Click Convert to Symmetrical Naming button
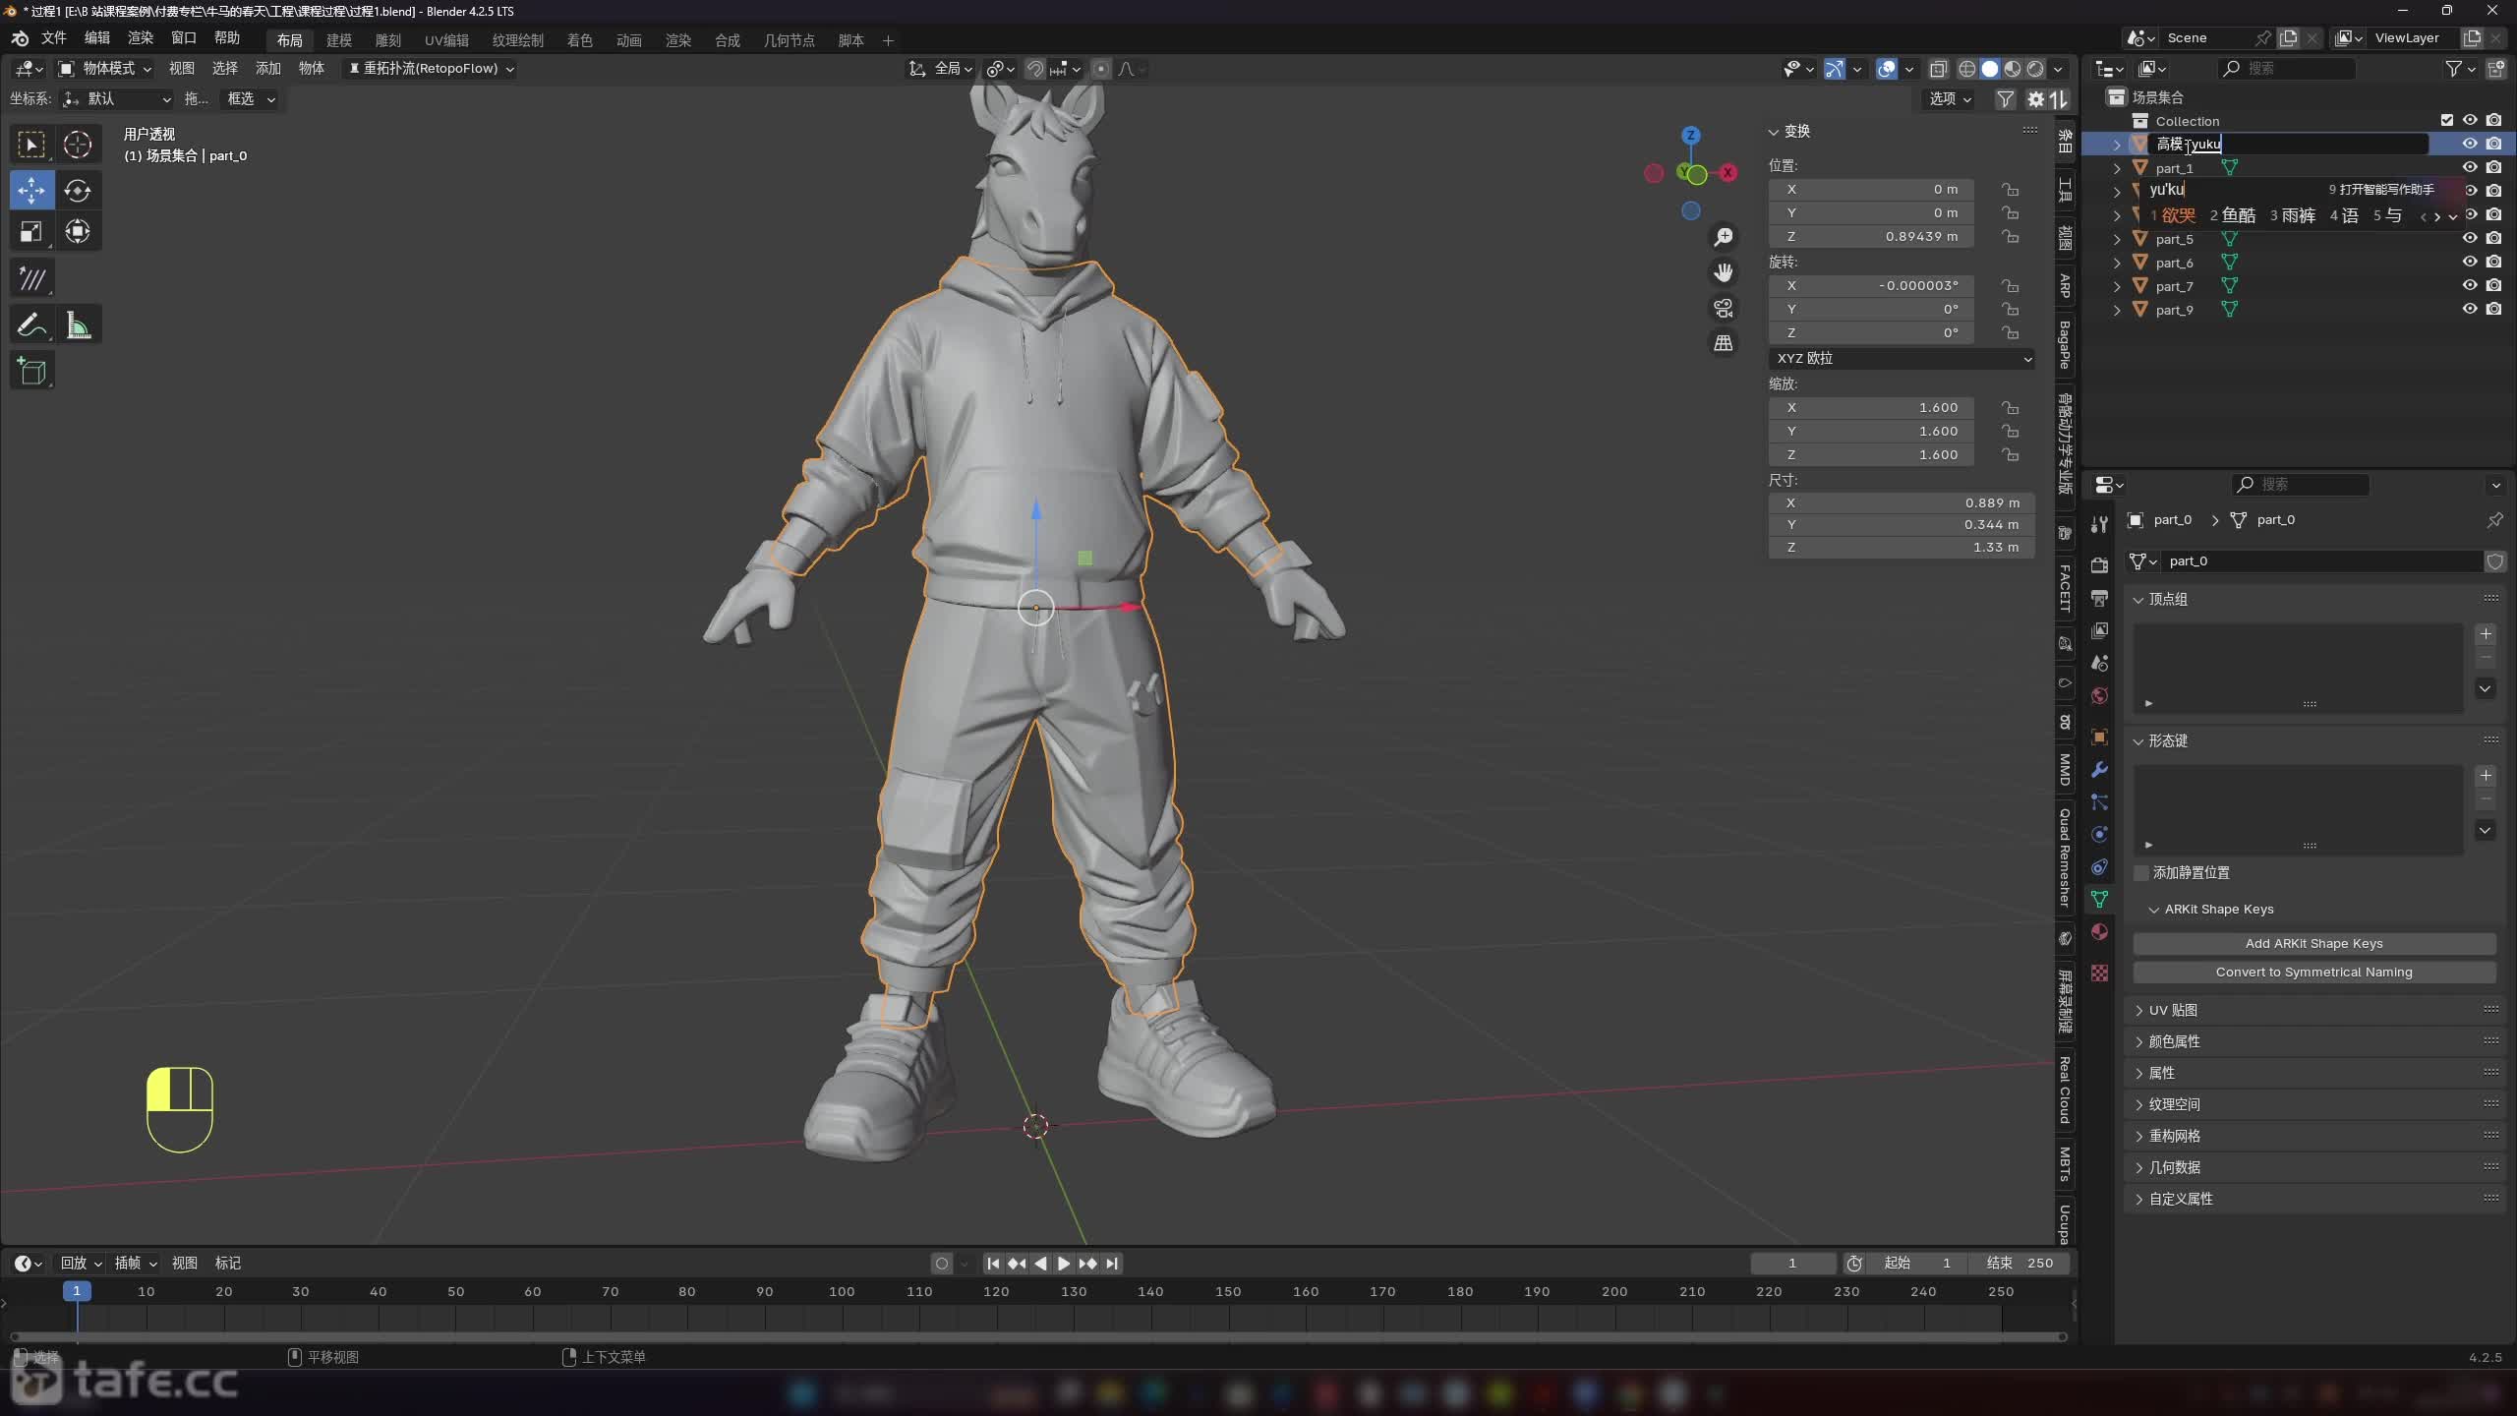Screen dimensions: 2517x1416 (2313, 973)
